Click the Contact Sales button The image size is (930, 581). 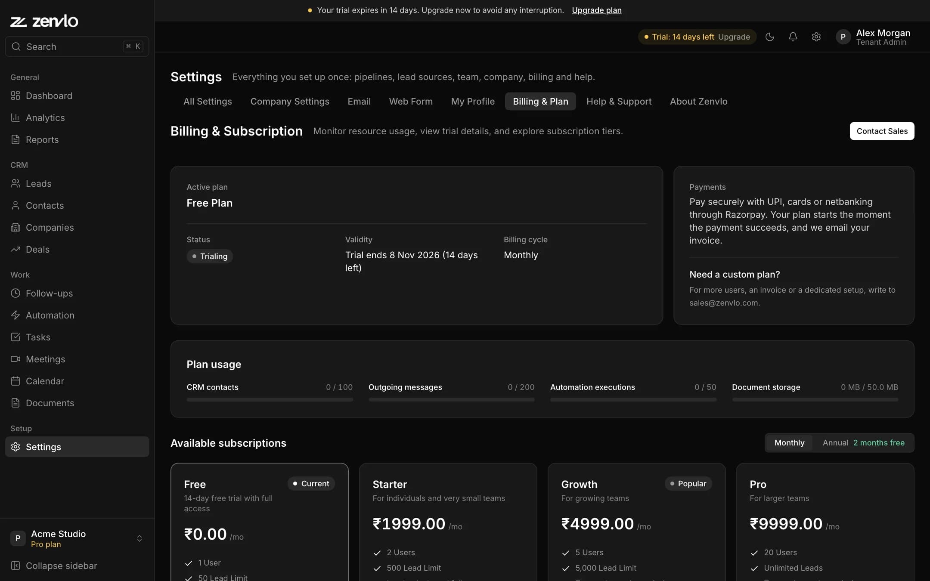(x=882, y=131)
